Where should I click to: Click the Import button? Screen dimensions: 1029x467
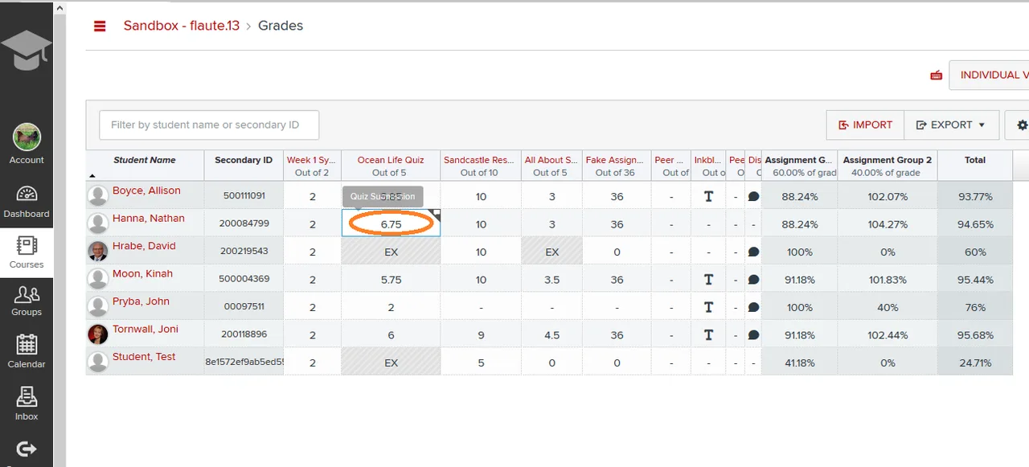[x=866, y=125]
